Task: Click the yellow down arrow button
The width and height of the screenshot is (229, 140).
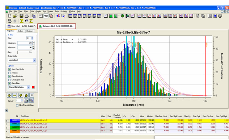Action: click(x=21, y=95)
